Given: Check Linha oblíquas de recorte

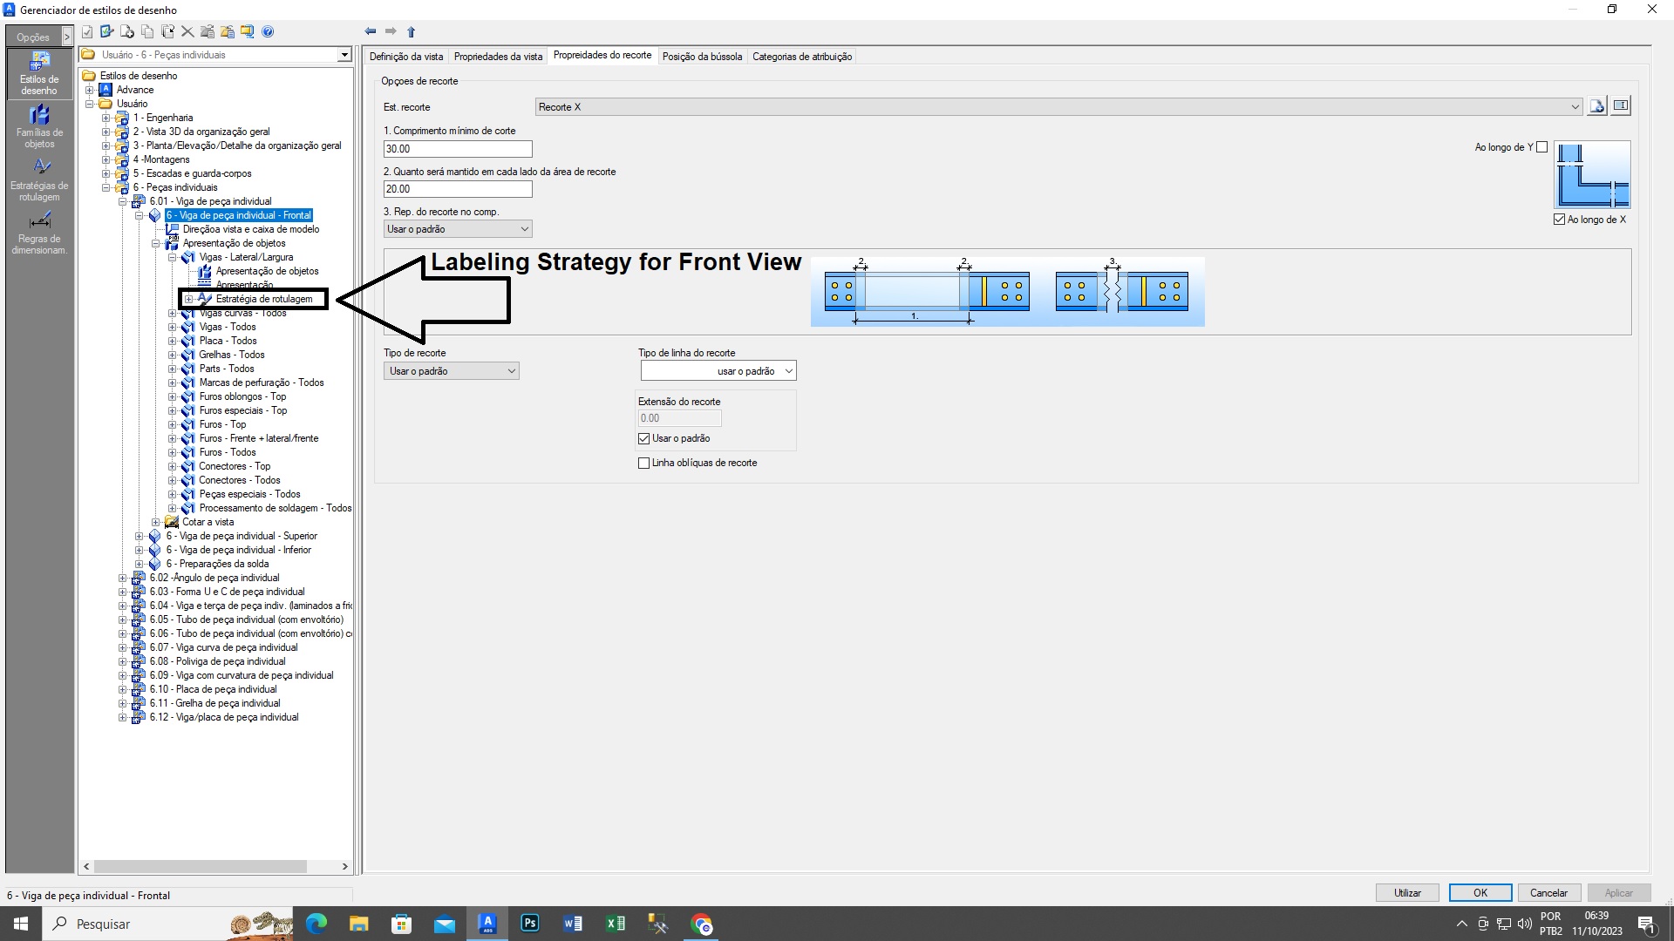Looking at the screenshot, I should 644,463.
